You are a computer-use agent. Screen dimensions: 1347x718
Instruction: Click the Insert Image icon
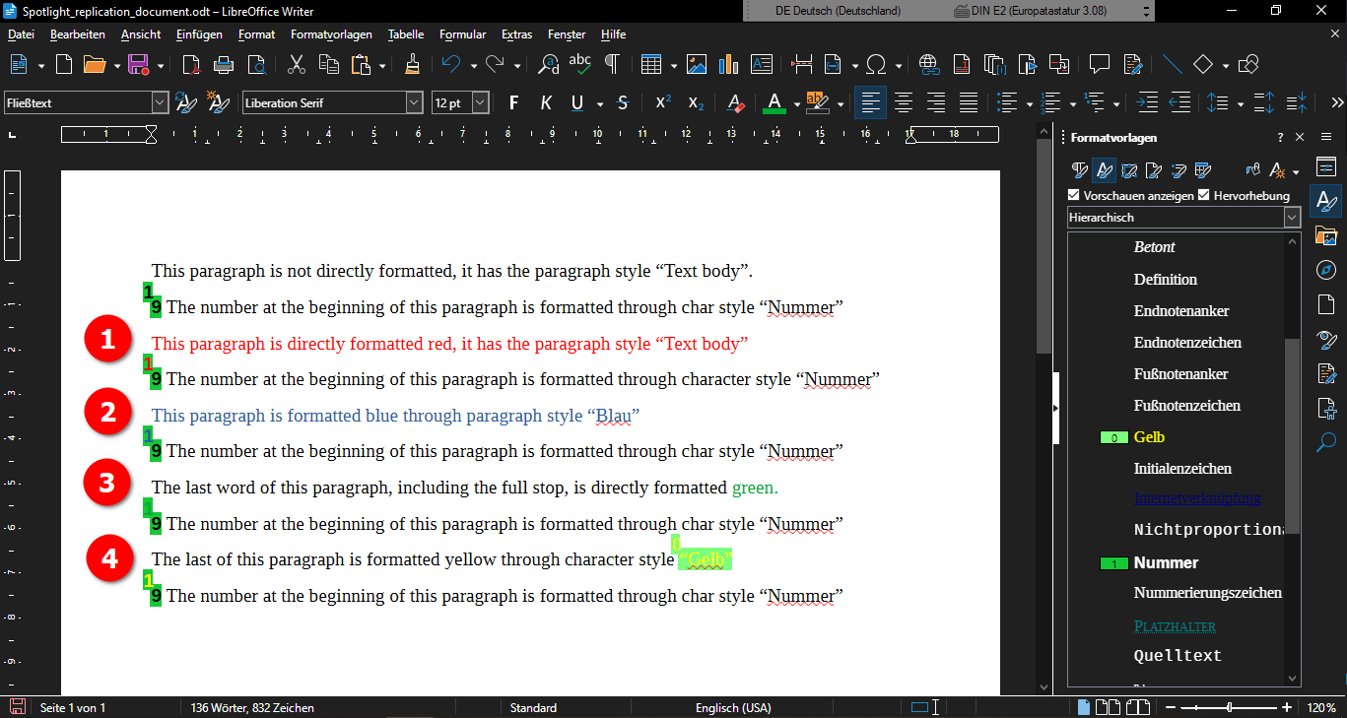tap(697, 65)
